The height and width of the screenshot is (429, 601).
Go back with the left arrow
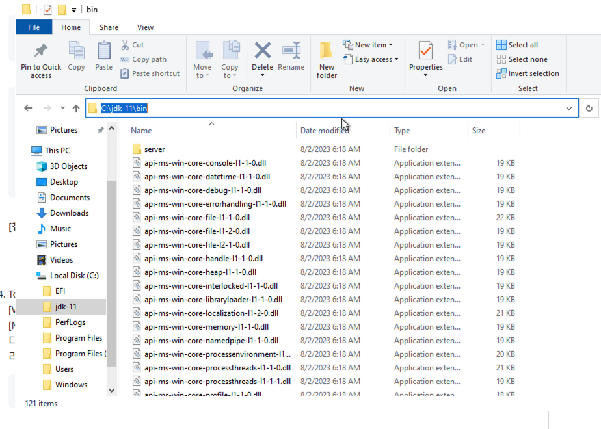click(x=28, y=108)
